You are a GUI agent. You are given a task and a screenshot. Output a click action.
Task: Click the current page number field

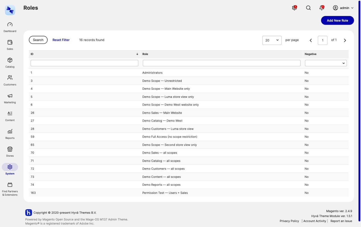(x=323, y=40)
